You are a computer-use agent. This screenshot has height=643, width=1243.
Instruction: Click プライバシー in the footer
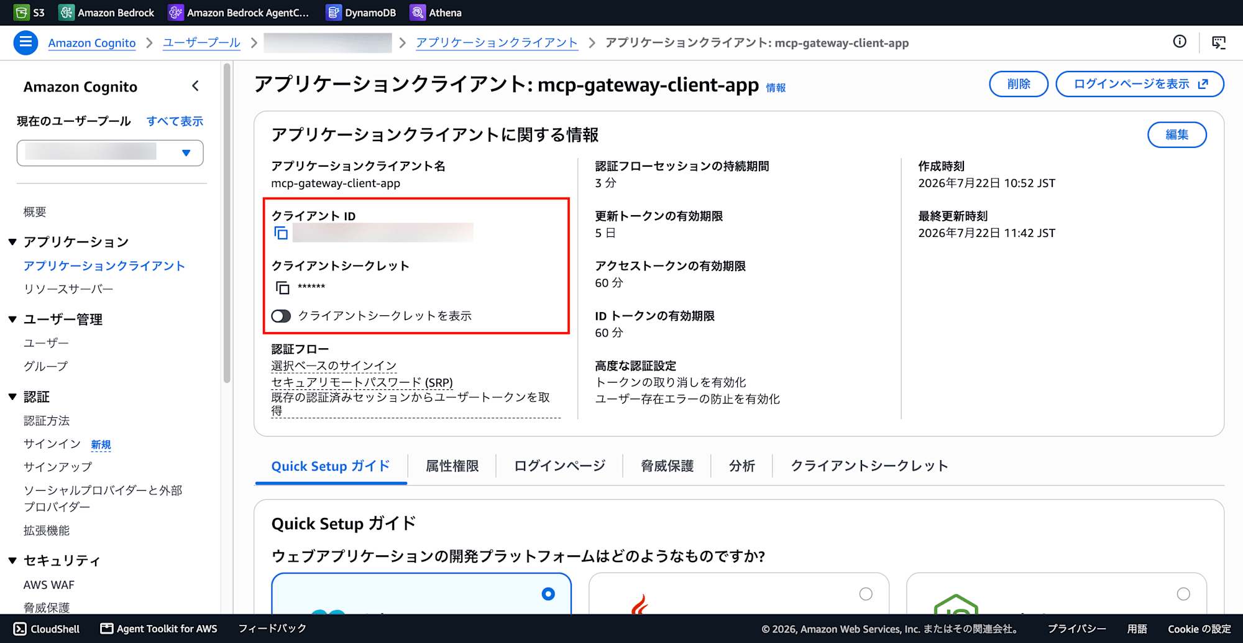pos(1077,629)
